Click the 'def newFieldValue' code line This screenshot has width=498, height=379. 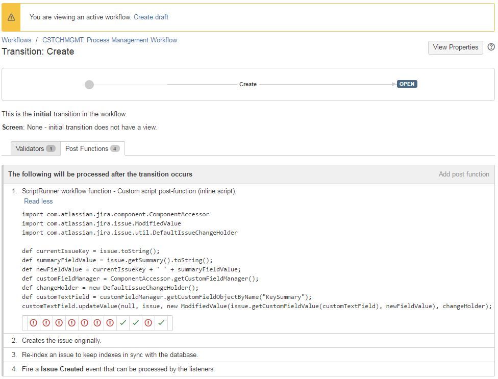pos(132,269)
